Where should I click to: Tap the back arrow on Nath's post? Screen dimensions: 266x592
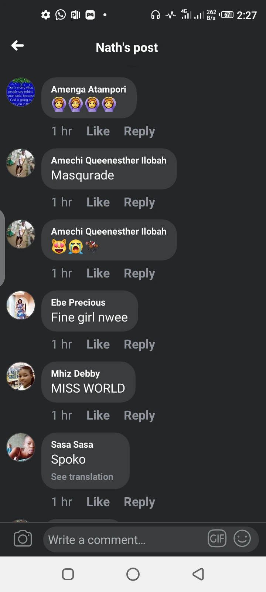coord(17,46)
